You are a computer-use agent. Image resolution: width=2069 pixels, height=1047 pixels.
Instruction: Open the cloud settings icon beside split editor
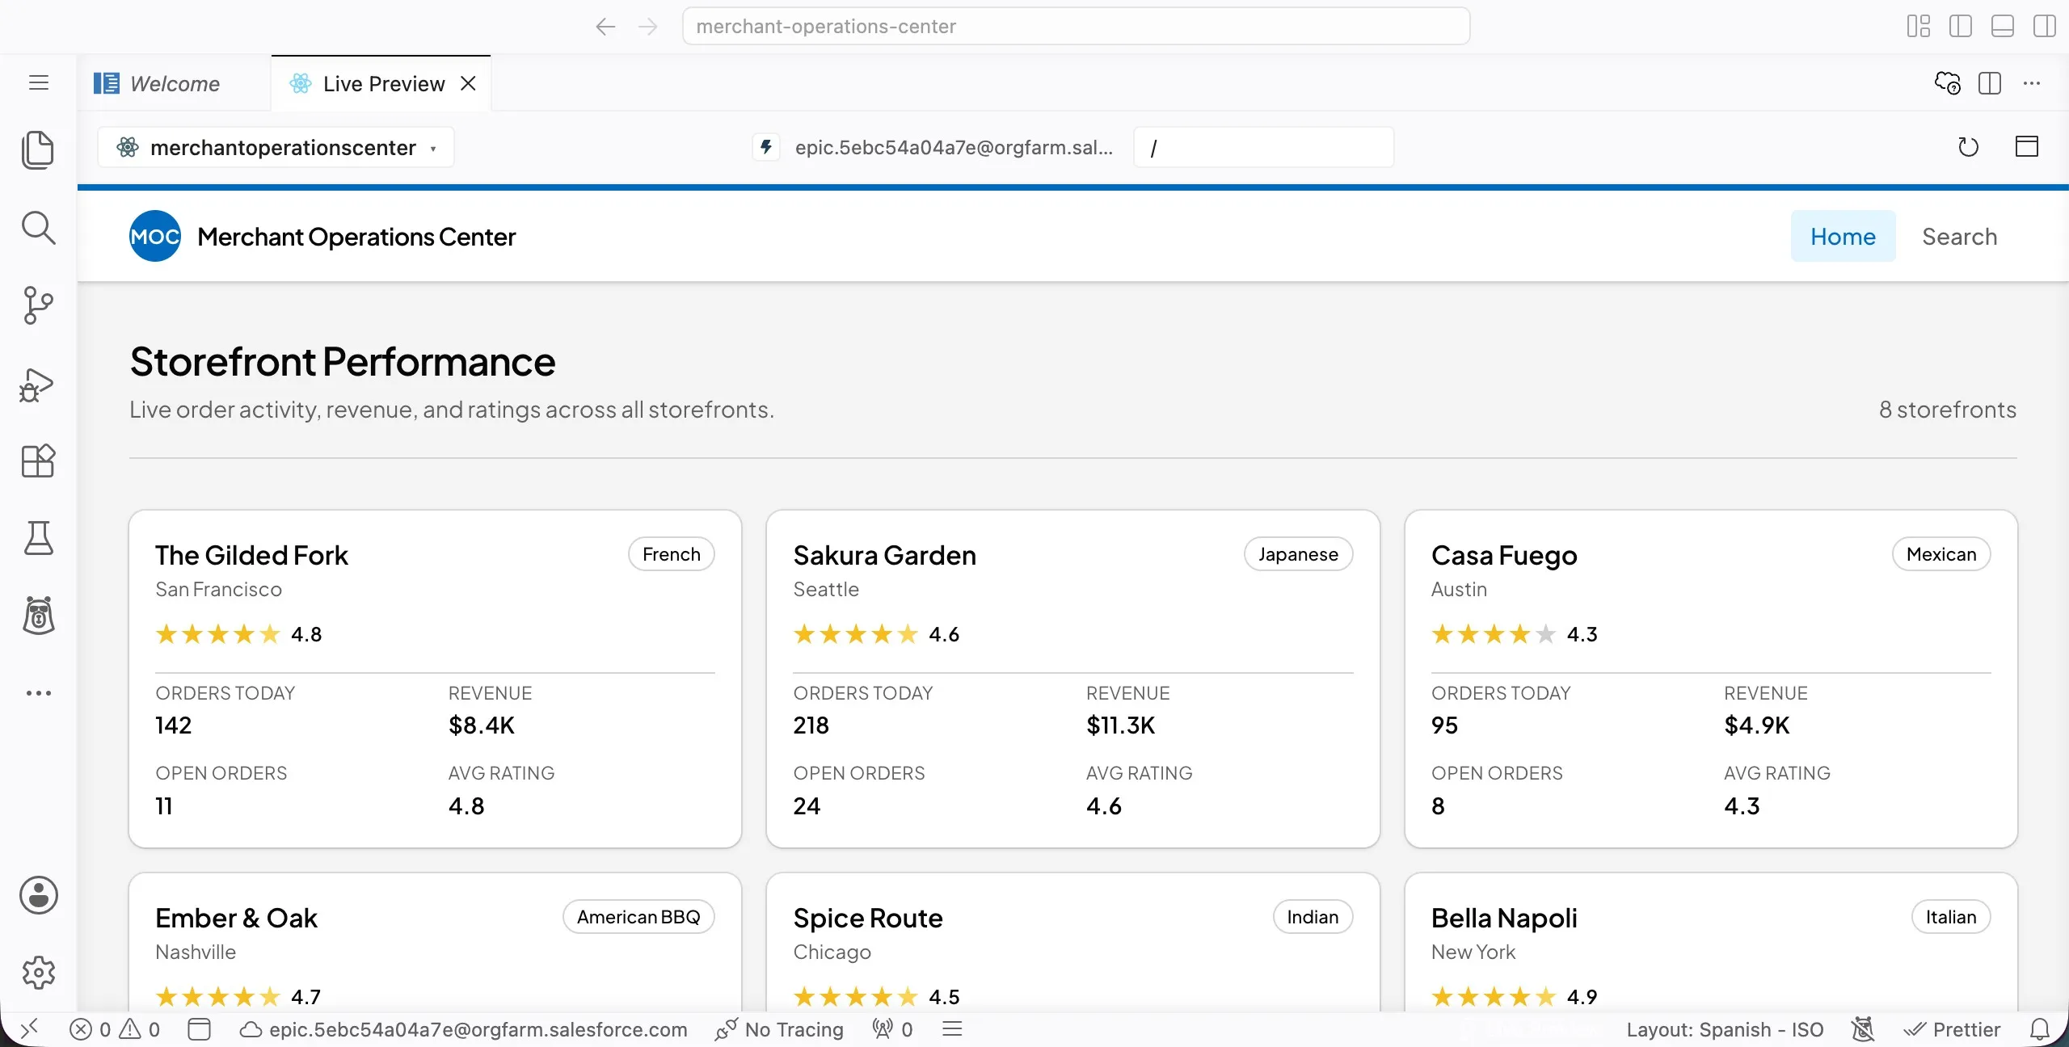(1948, 83)
